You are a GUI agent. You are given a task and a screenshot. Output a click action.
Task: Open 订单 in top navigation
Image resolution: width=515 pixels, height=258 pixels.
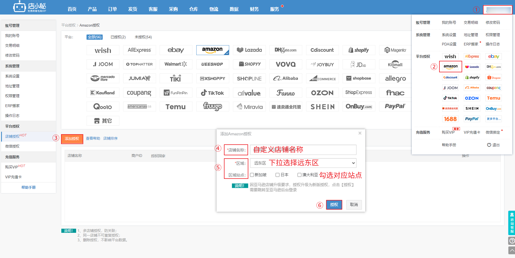point(113,9)
